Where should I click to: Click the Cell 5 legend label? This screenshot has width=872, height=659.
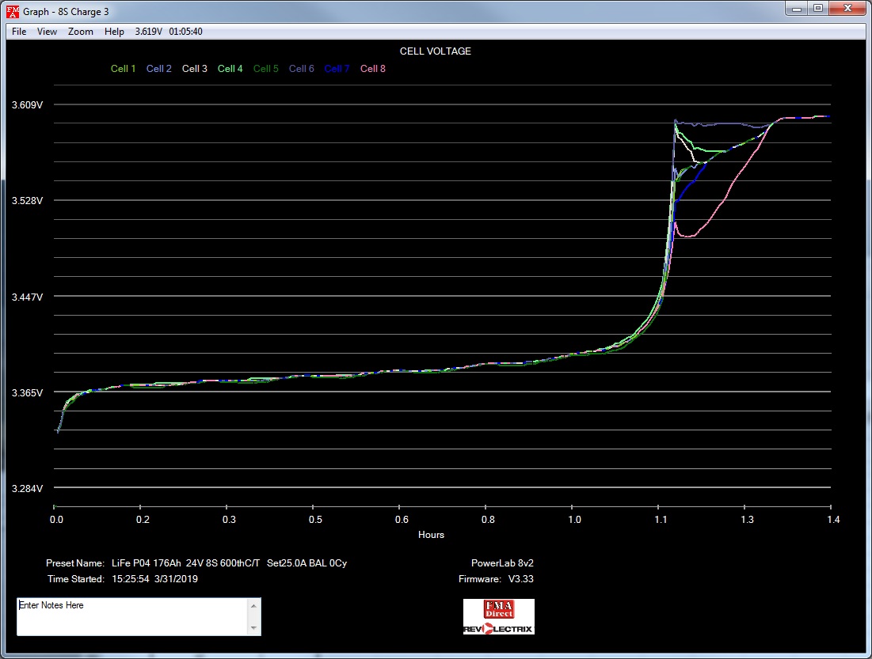pos(266,69)
